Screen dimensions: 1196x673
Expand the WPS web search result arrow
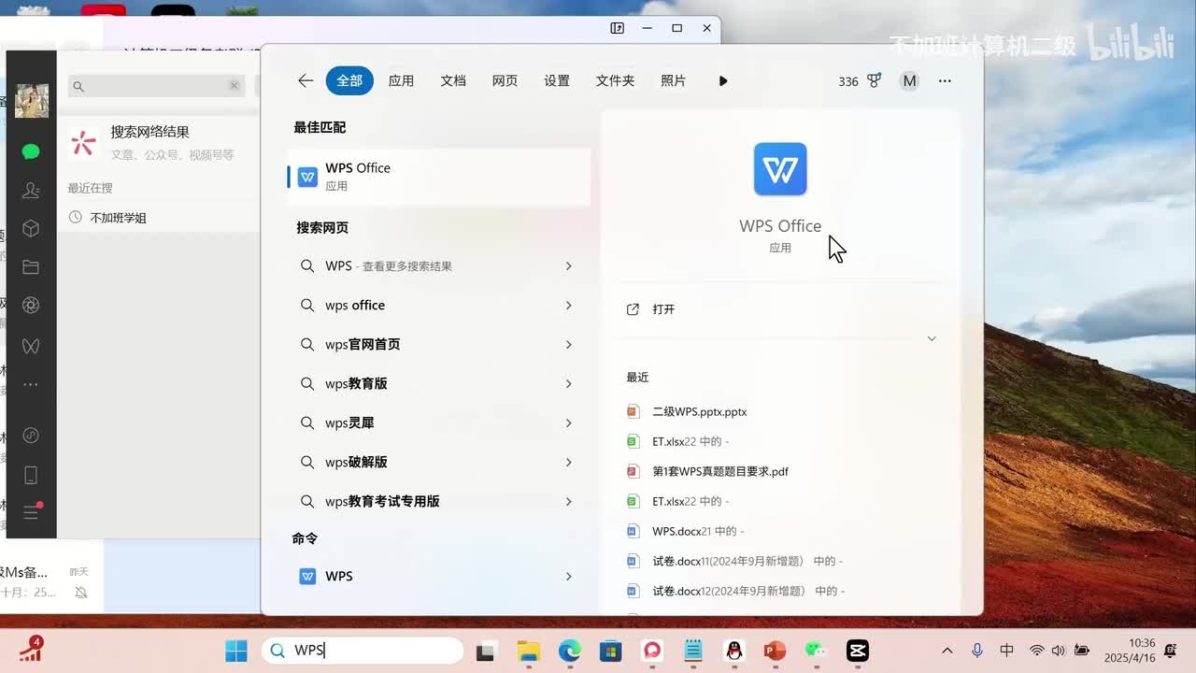(x=568, y=266)
